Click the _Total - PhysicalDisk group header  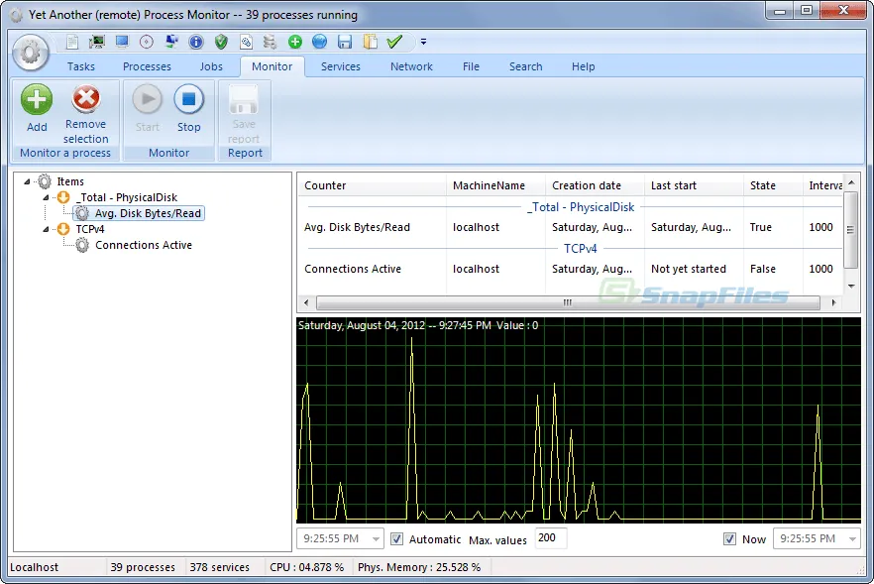pos(581,207)
